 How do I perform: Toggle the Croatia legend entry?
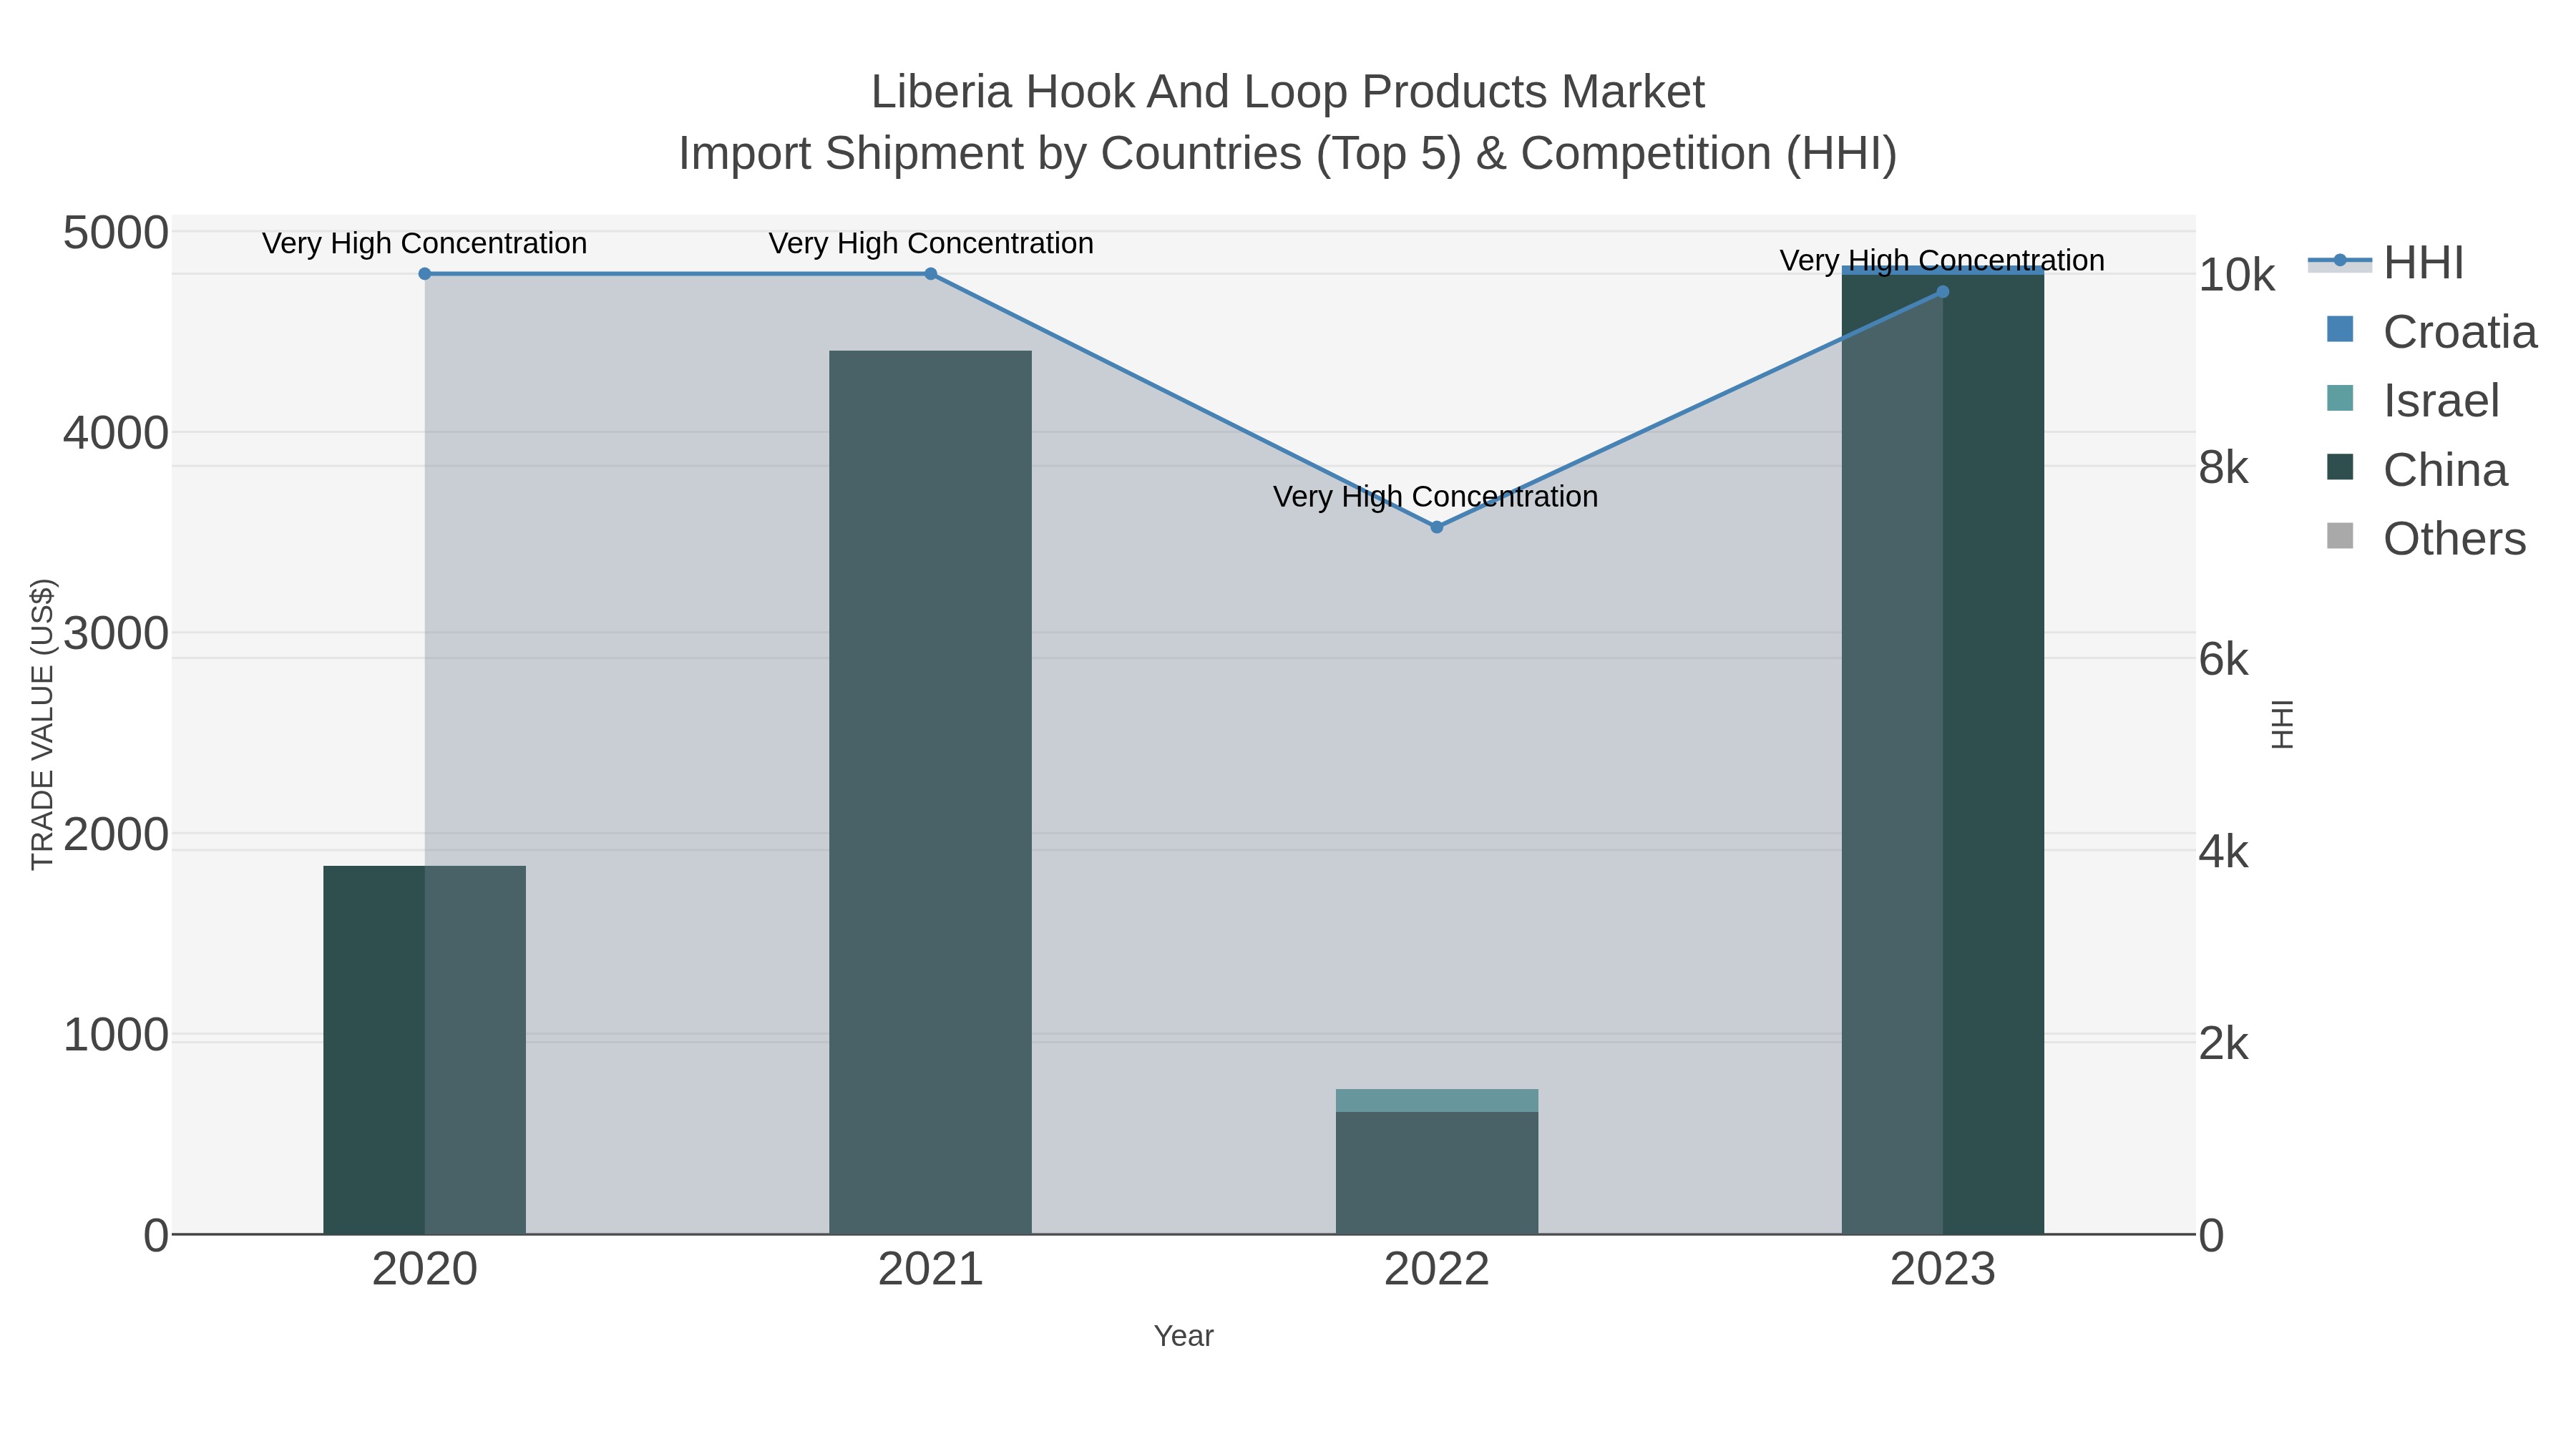(x=2431, y=332)
